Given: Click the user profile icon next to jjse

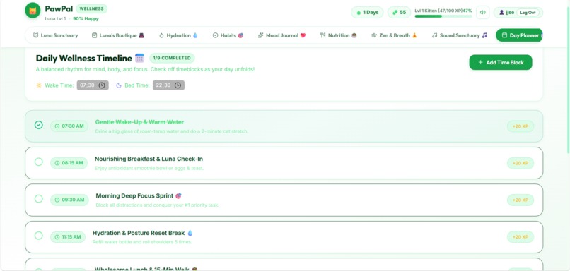Looking at the screenshot, I should (501, 12).
